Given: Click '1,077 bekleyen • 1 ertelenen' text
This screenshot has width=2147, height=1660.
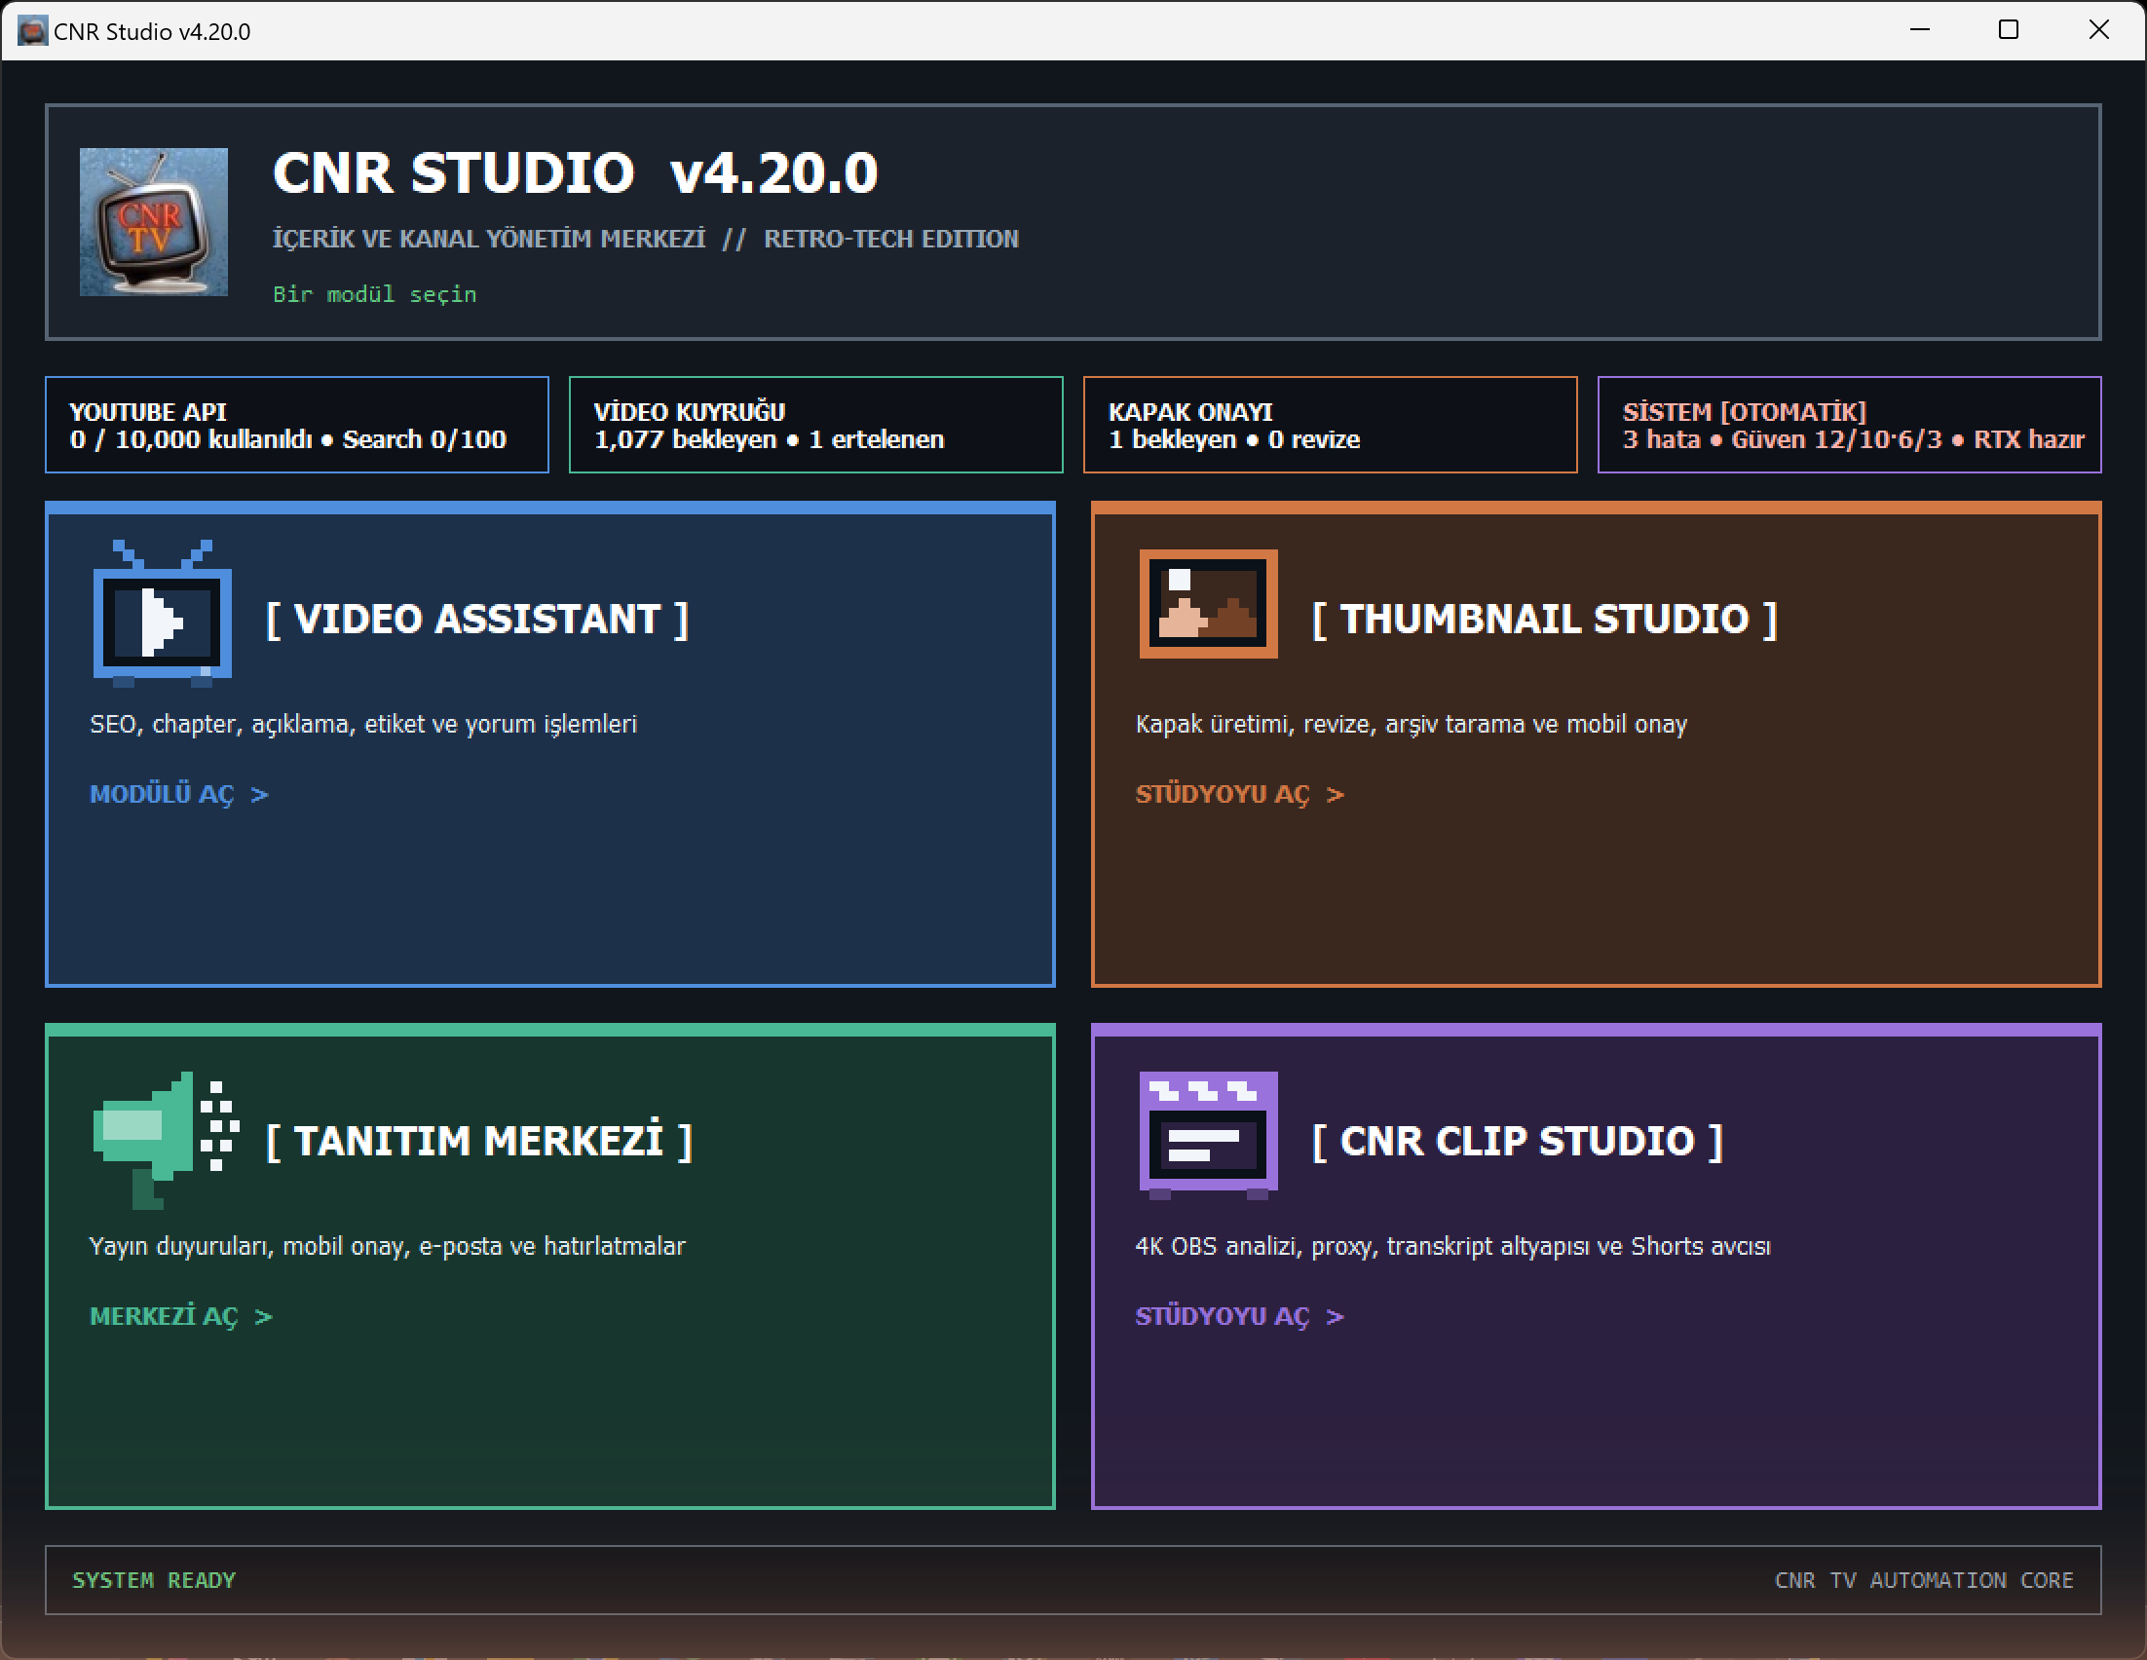Looking at the screenshot, I should (x=769, y=439).
